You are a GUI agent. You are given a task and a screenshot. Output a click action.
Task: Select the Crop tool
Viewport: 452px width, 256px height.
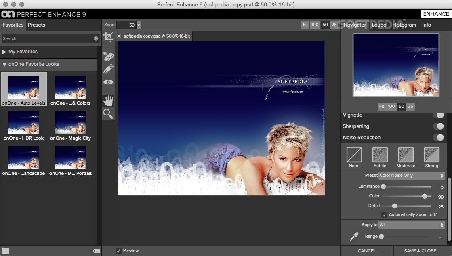[108, 36]
